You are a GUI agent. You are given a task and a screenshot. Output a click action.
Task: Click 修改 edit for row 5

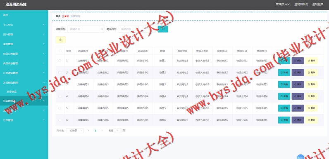(298, 108)
